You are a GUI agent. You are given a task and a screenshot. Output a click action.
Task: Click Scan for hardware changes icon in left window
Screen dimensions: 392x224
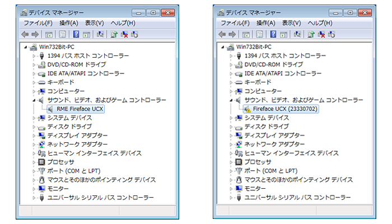click(x=100, y=34)
